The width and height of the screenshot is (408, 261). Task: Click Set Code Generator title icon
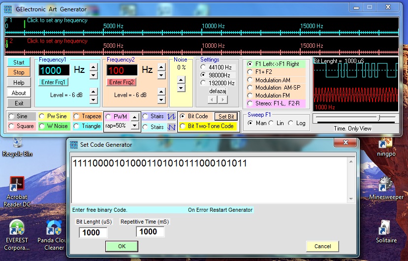point(74,145)
